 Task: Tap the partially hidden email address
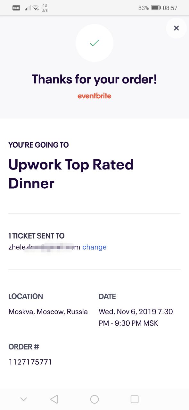pos(44,247)
